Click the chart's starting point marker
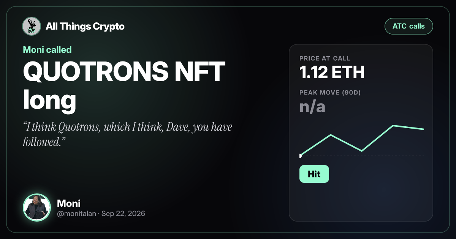The image size is (456, 239). pyautogui.click(x=300, y=156)
